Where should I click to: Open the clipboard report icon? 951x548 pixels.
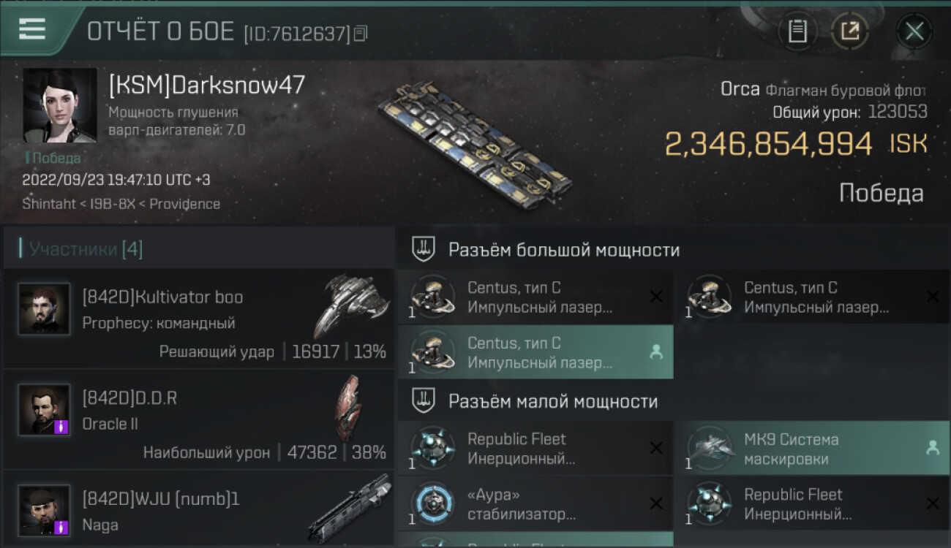coord(797,31)
